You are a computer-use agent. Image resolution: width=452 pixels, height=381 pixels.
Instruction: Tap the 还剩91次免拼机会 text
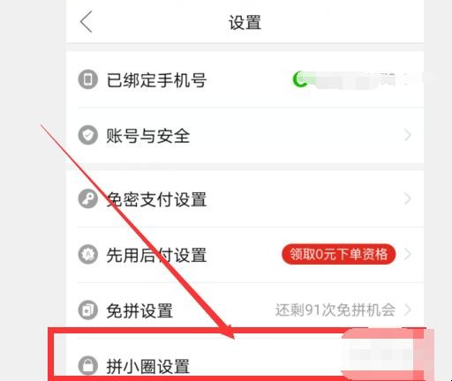(x=335, y=310)
